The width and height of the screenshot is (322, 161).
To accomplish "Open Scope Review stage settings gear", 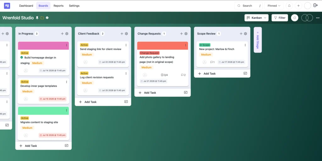I will (245, 34).
